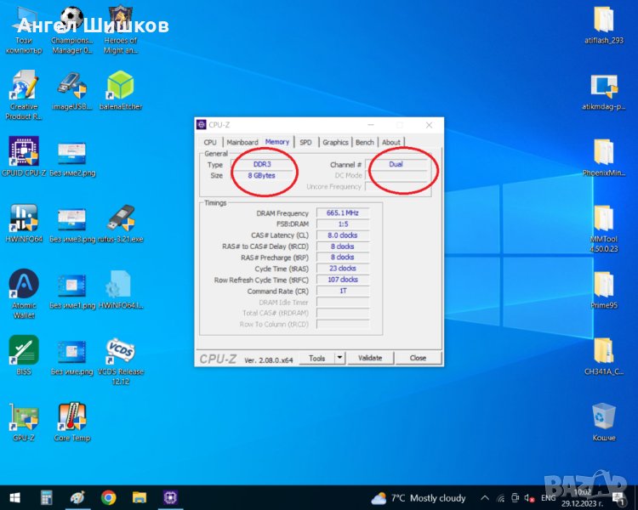Image resolution: width=638 pixels, height=510 pixels.
Task: Click the DRAM Frequency value field
Action: tap(343, 213)
